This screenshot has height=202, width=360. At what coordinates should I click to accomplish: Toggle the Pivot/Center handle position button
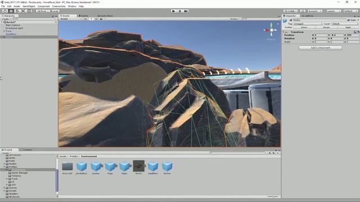tap(42, 11)
